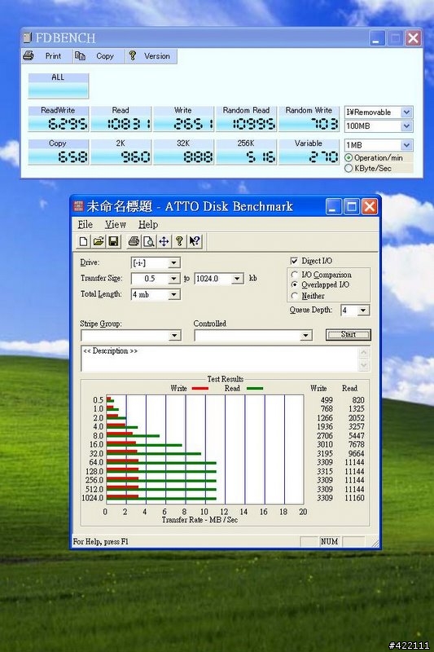This screenshot has width=434, height=652.
Task: Open the Help menu in ATTO
Action: tap(148, 225)
